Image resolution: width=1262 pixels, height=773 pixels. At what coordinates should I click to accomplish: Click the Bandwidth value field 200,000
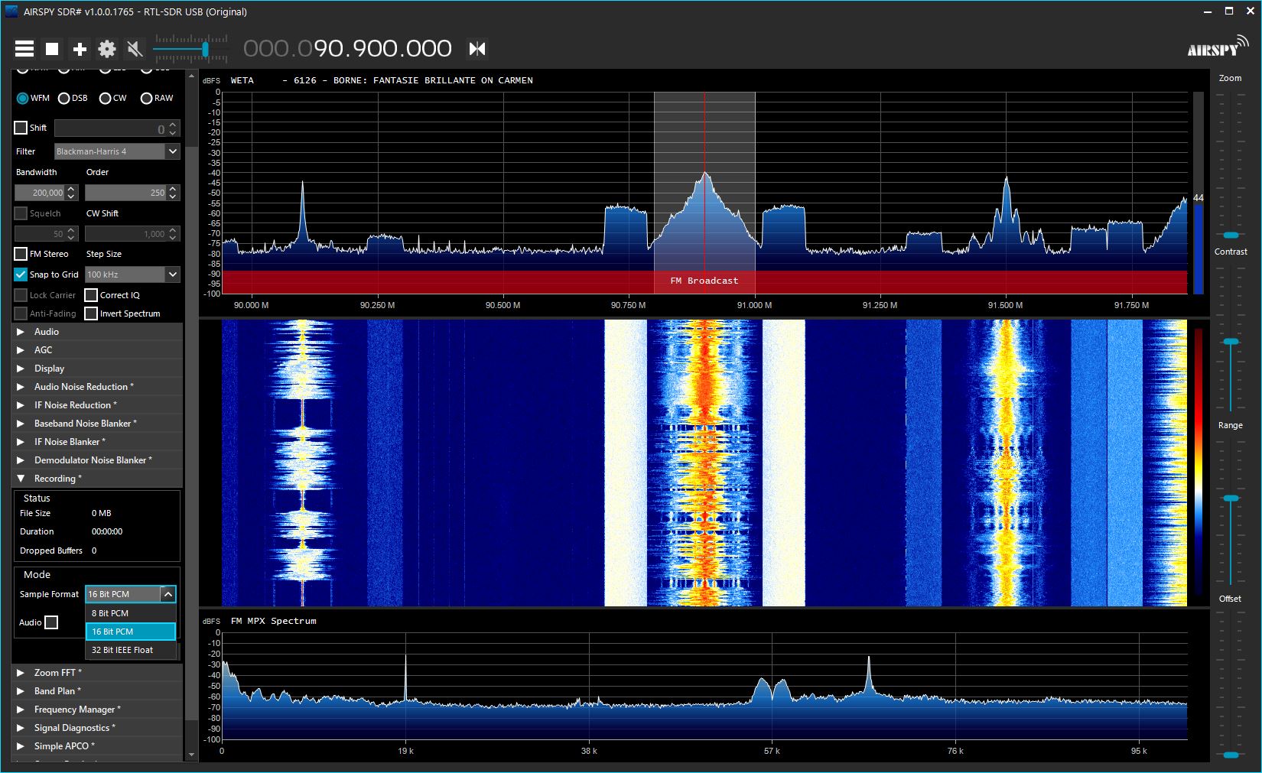40,193
